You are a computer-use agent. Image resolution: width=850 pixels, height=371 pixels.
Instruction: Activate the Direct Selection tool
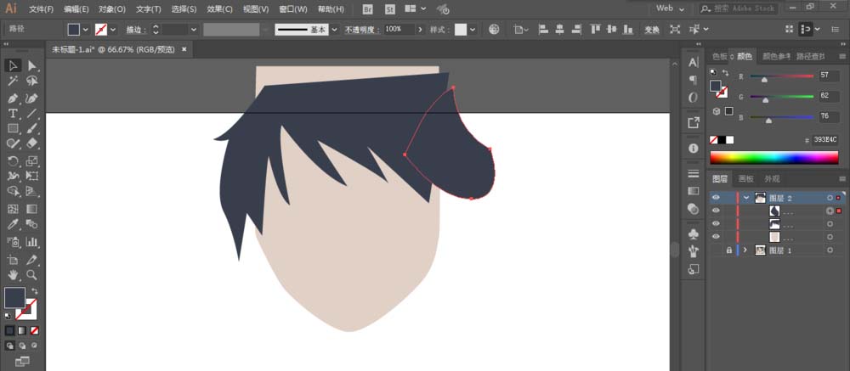pos(32,66)
